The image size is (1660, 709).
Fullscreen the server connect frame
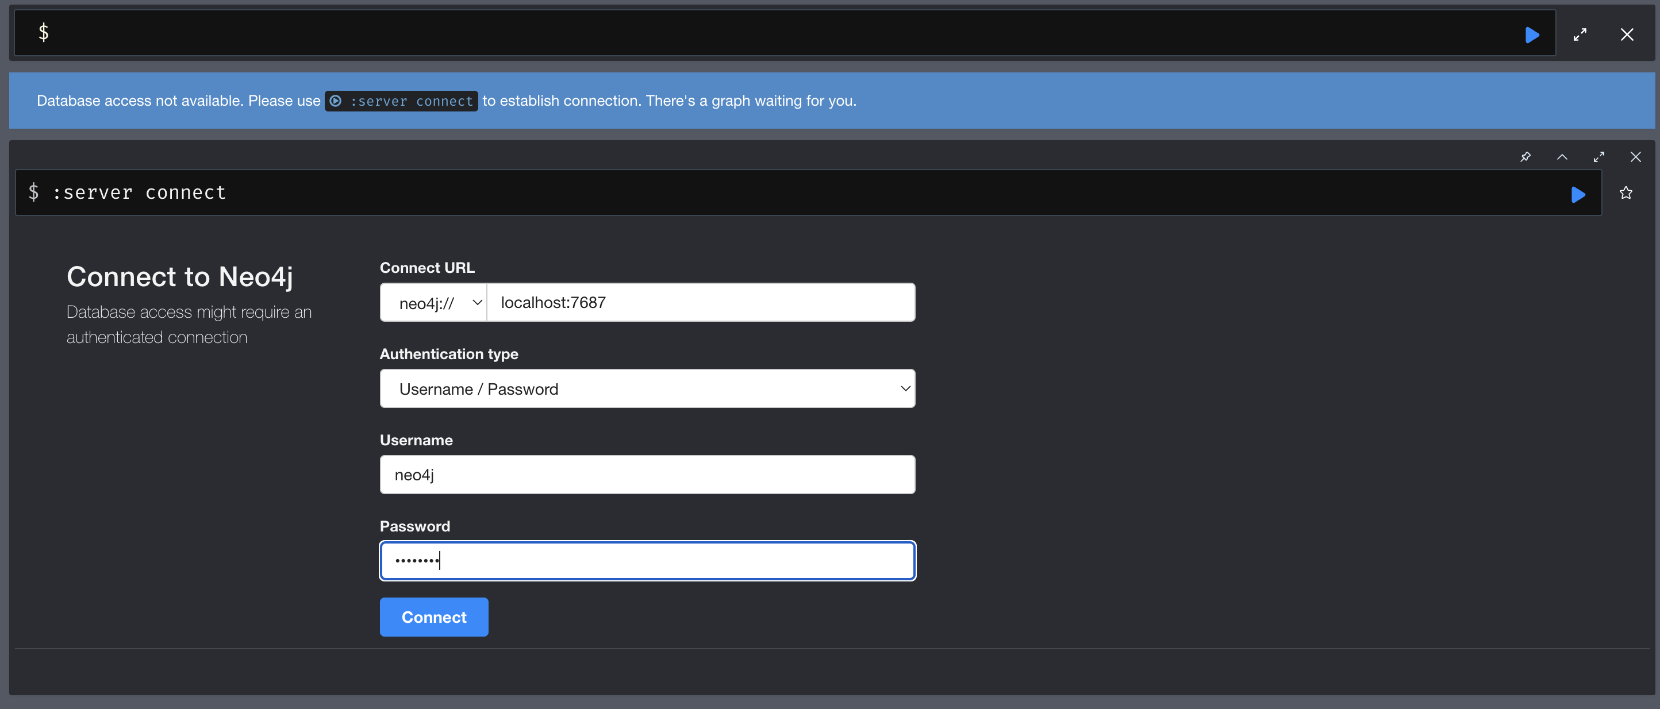tap(1598, 156)
